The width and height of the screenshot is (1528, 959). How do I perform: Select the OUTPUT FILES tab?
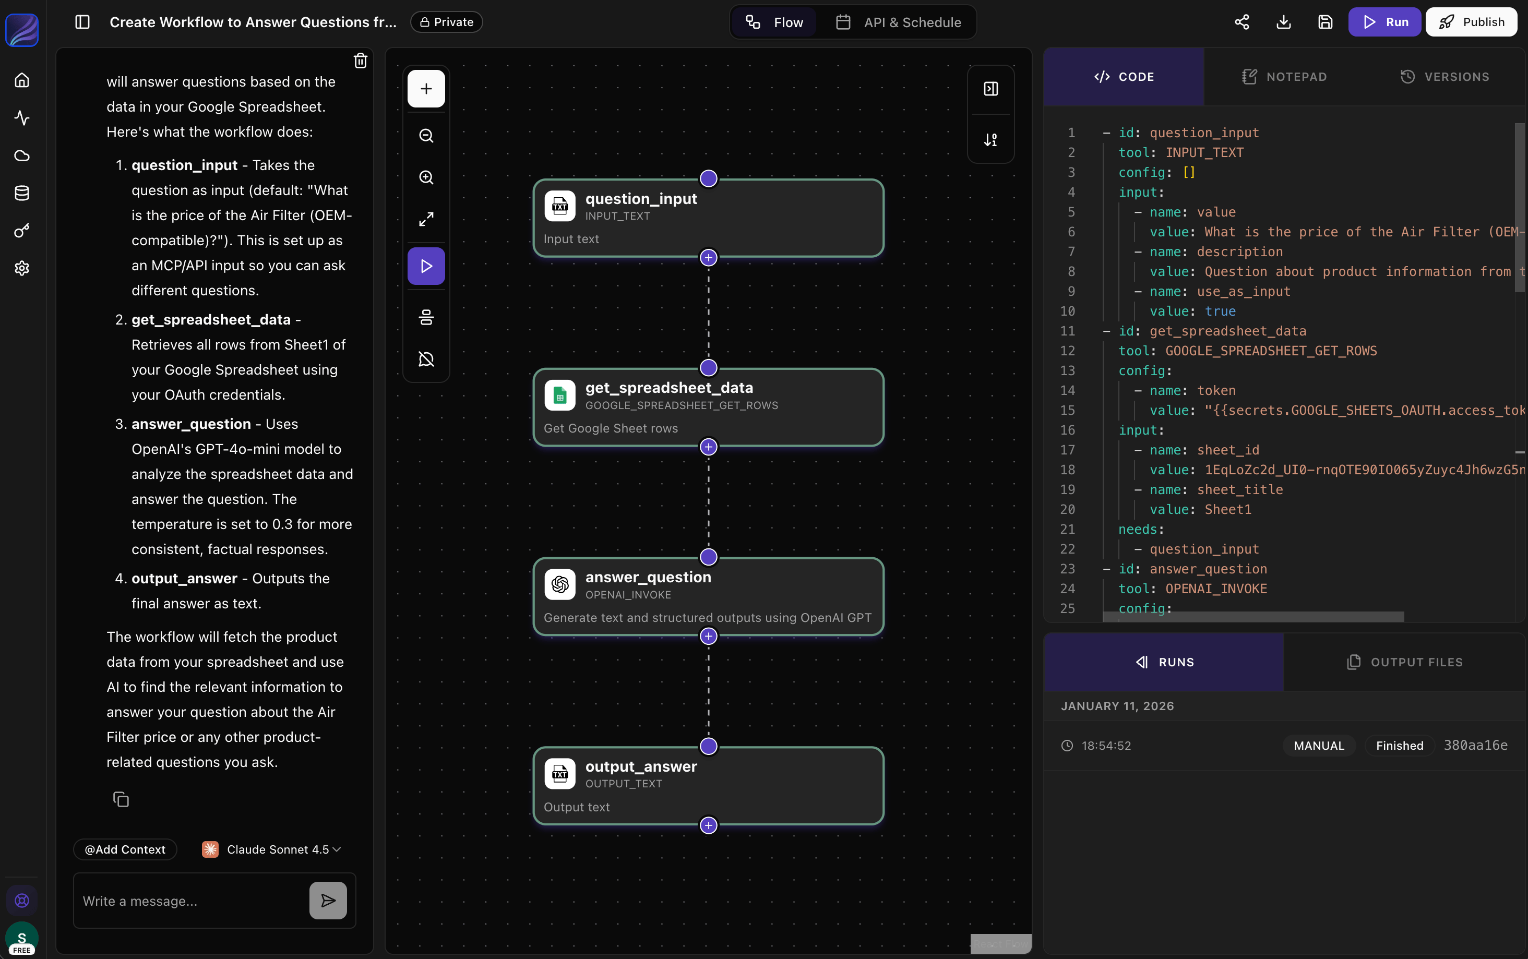tap(1404, 662)
